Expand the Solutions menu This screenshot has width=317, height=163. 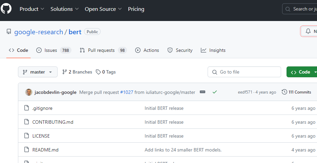tap(64, 9)
